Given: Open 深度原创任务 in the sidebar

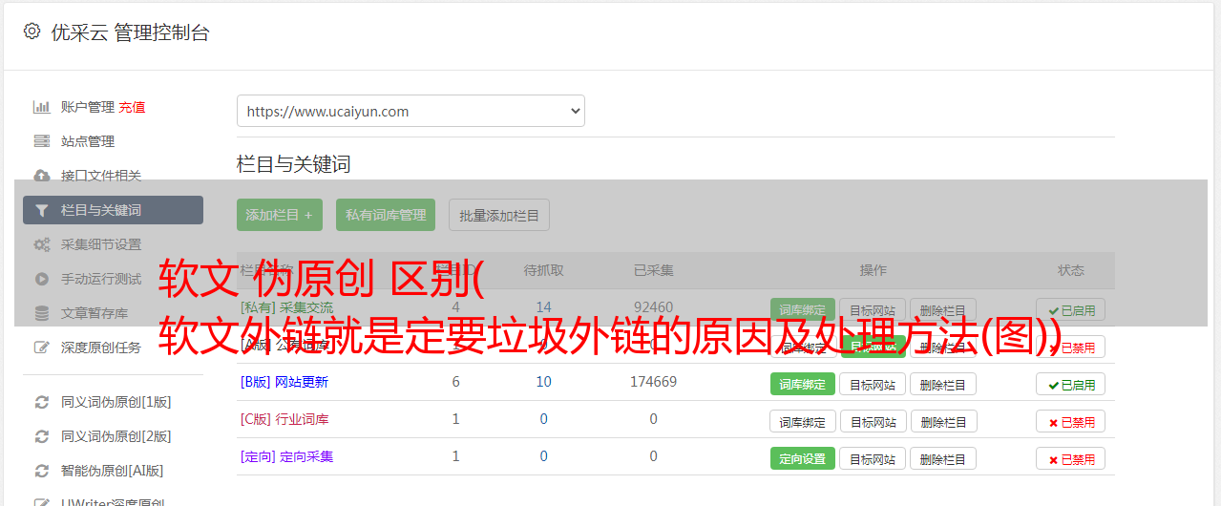Looking at the screenshot, I should tap(101, 348).
